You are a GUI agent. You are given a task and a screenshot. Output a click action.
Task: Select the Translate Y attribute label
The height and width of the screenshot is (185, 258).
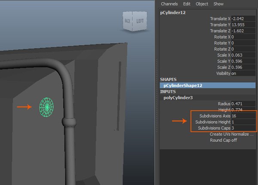220,25
